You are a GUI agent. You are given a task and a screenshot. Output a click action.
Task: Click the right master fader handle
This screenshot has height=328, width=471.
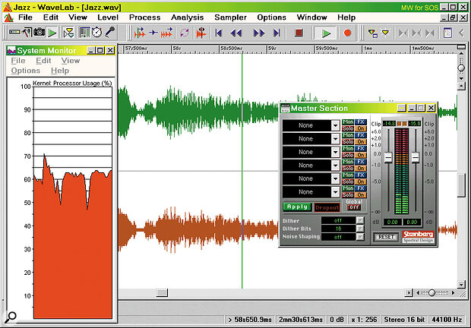coord(415,158)
